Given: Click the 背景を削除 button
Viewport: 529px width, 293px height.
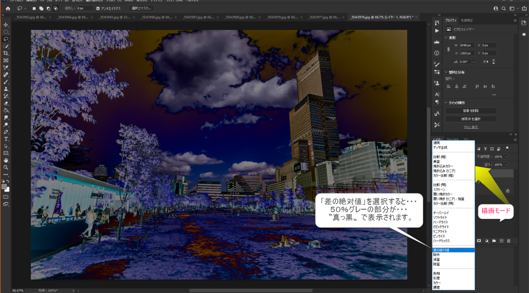Looking at the screenshot, I should tap(471, 111).
